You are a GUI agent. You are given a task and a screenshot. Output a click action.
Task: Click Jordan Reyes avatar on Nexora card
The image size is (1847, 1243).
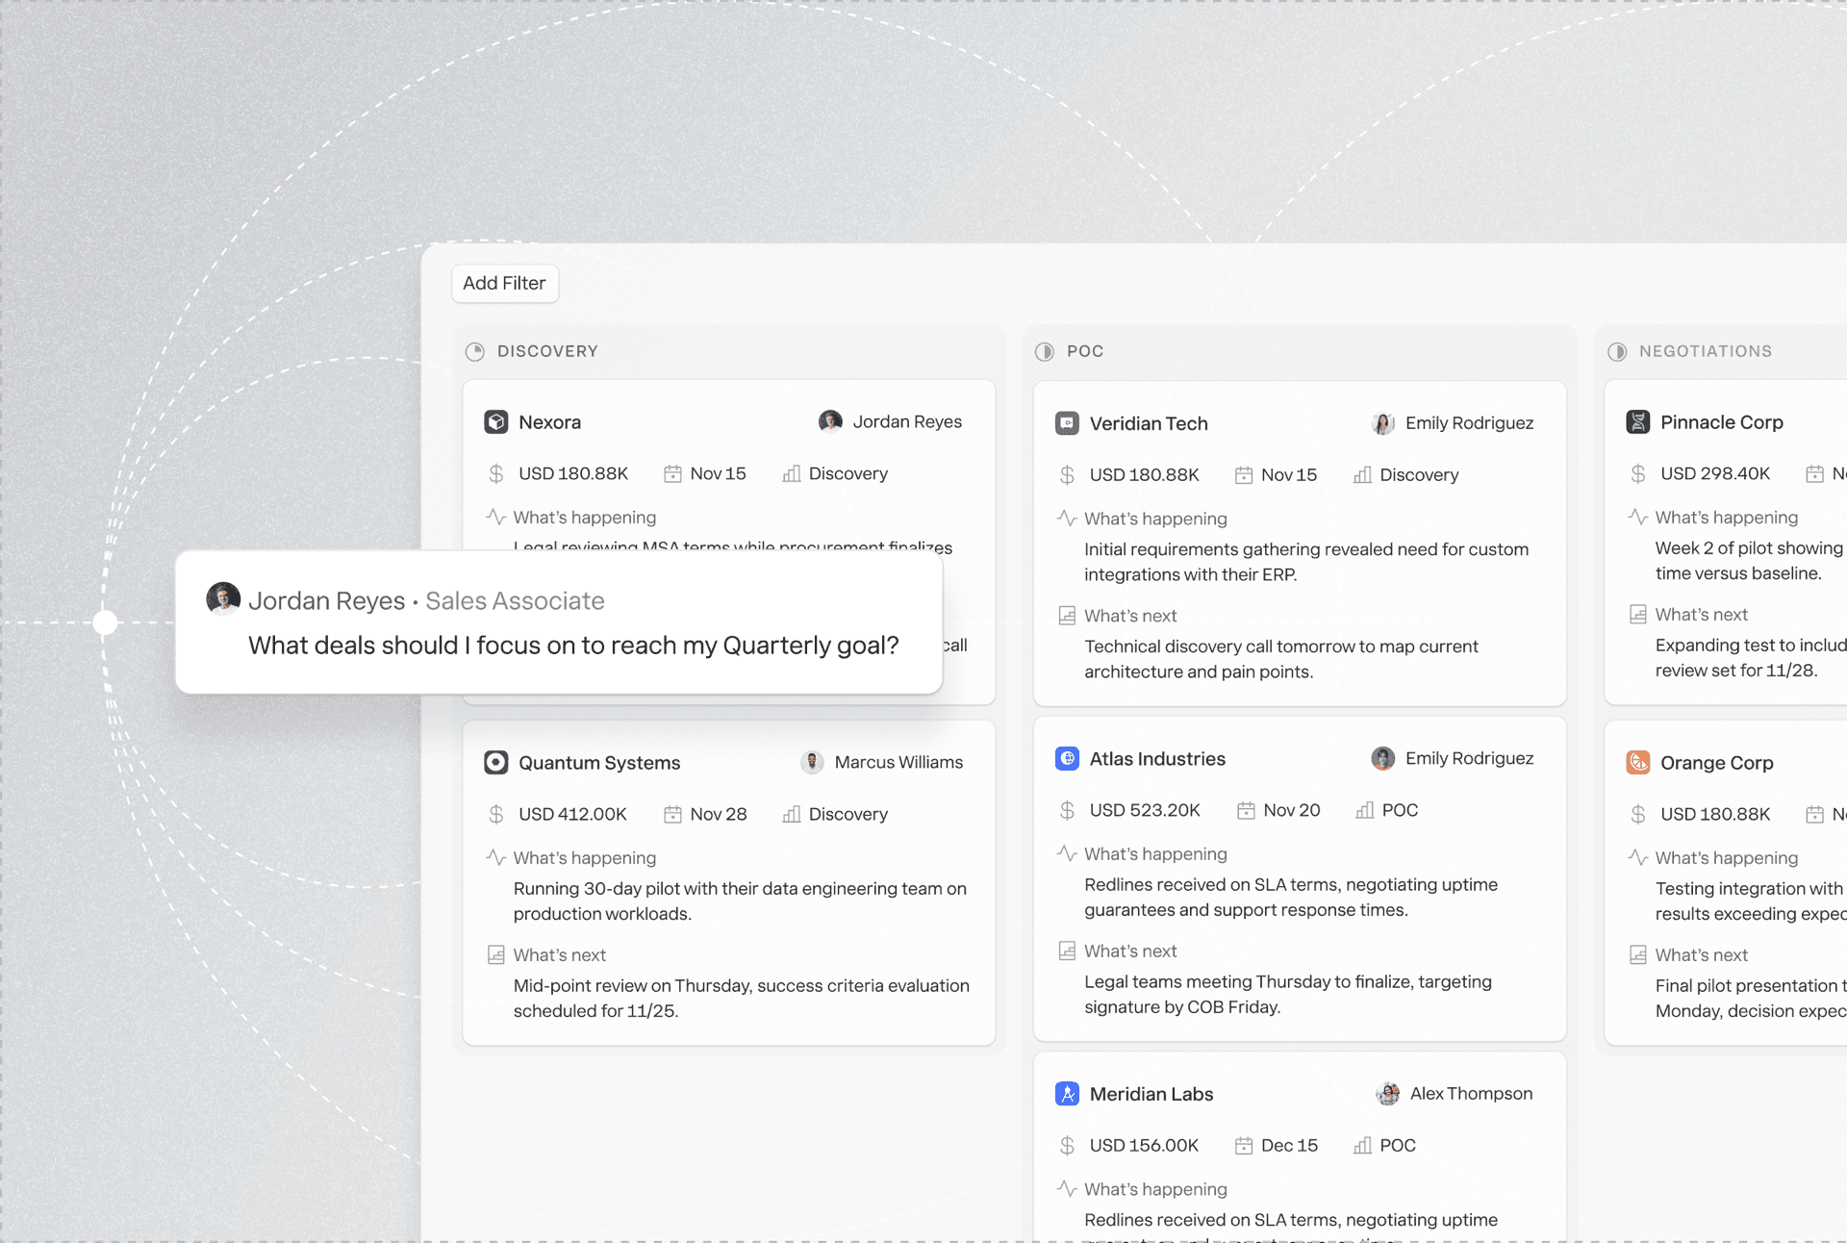[x=830, y=421]
